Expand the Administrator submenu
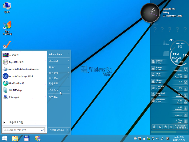Screen dimensions: 189x142 59,54
